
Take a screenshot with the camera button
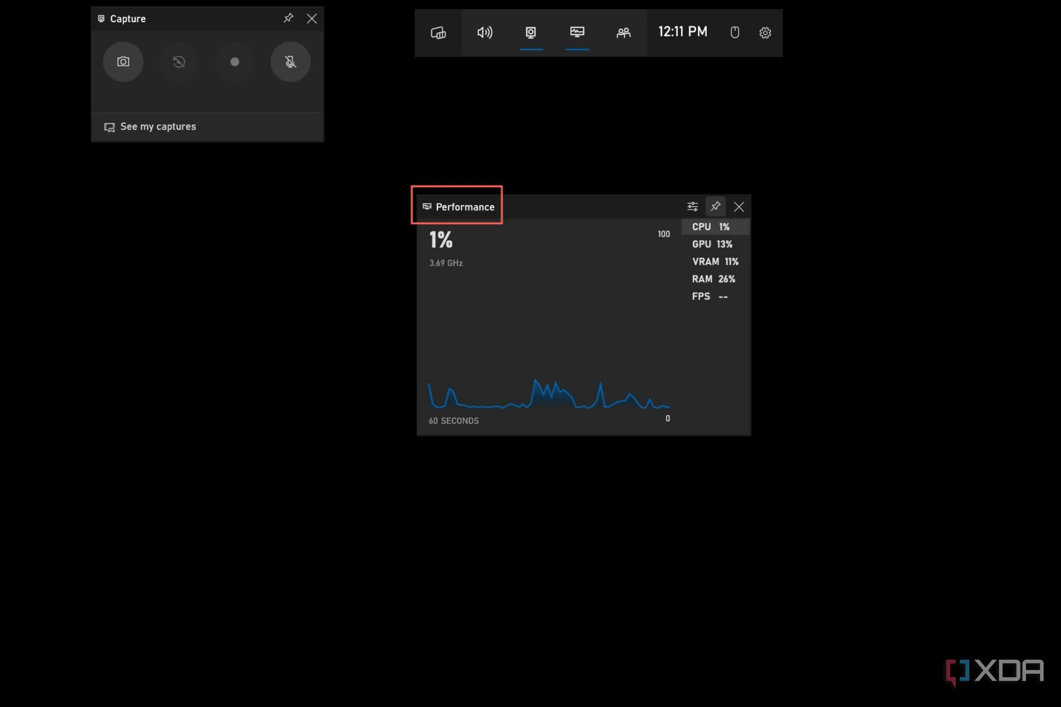[123, 62]
